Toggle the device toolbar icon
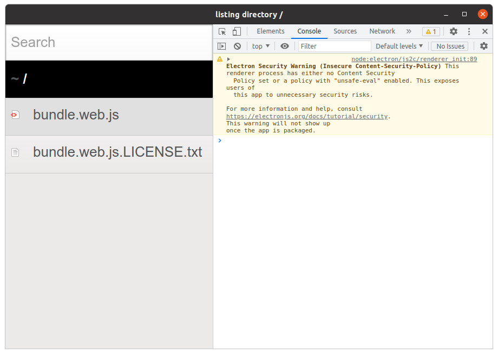 point(237,31)
